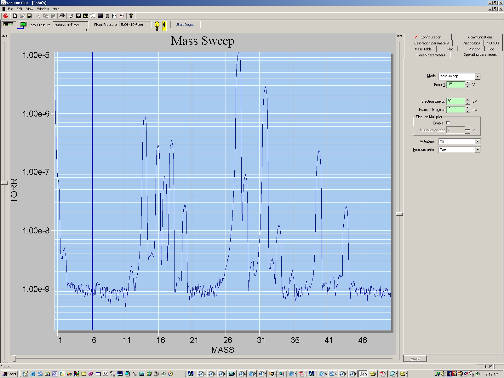Click the Apply button

(x=415, y=358)
